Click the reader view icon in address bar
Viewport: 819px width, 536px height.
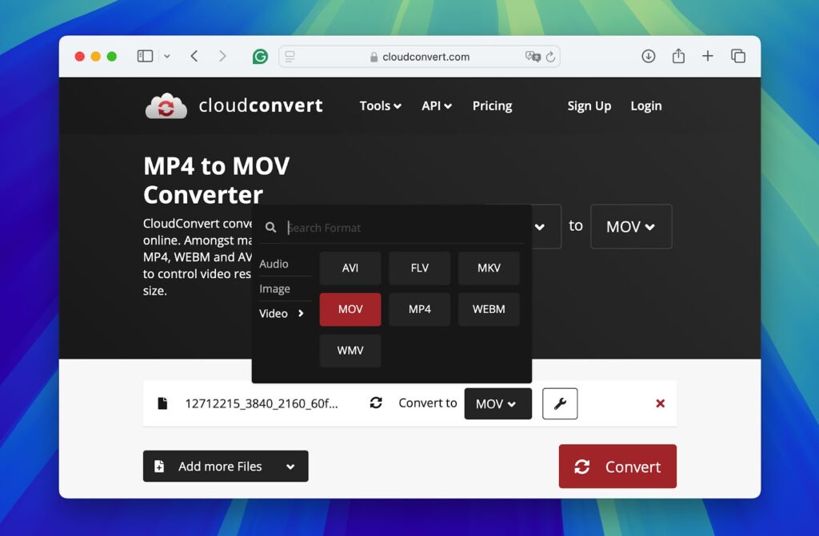click(x=290, y=57)
